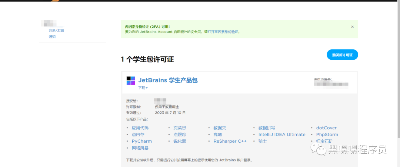Open the 应用代码 product link

tap(140, 128)
